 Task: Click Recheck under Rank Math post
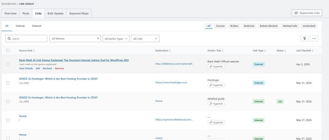pyautogui.click(x=48, y=69)
